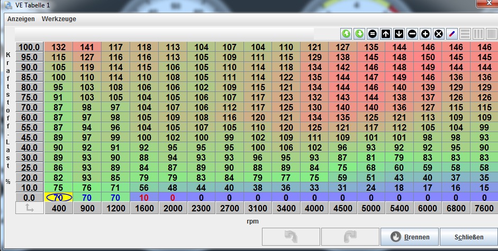Image resolution: width=498 pixels, height=251 pixels.
Task: Click the X circle multiply icon
Action: pyautogui.click(x=438, y=34)
